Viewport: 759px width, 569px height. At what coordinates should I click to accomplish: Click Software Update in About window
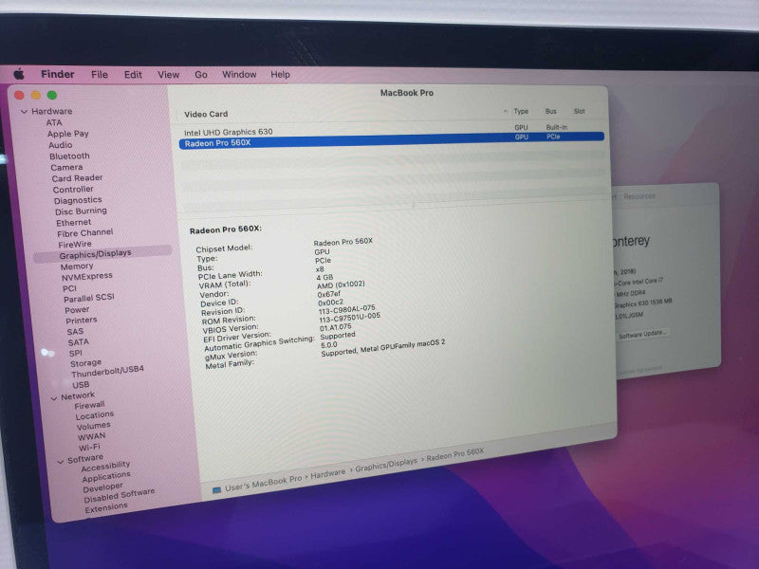point(642,334)
